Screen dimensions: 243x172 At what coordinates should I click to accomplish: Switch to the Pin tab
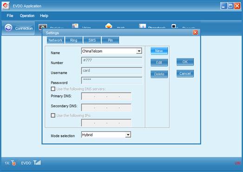click(110, 40)
